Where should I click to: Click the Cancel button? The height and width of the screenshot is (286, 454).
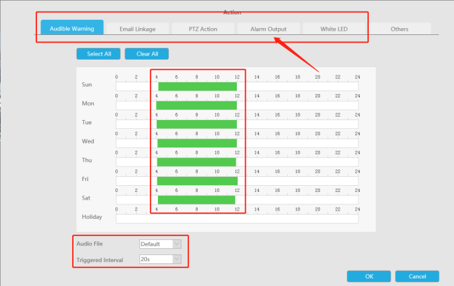click(418, 276)
